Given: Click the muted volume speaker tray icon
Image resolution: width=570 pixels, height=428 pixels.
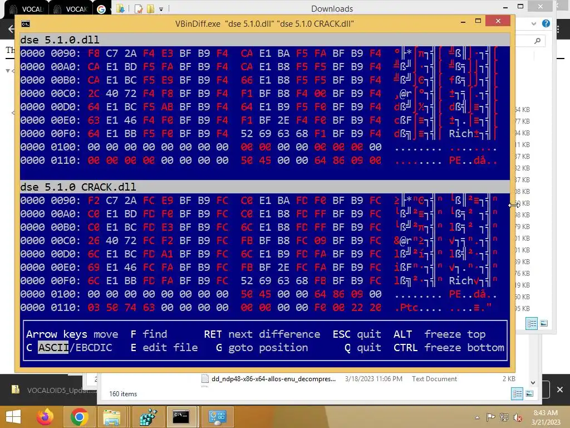Looking at the screenshot, I should (518, 417).
